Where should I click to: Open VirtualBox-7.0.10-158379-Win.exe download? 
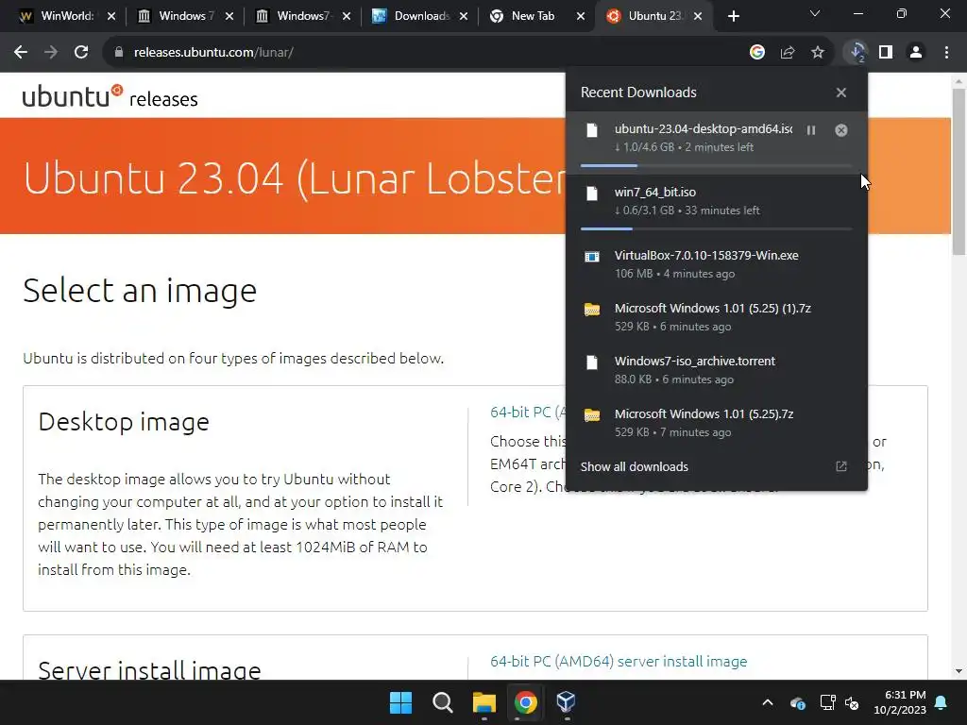[716, 264]
